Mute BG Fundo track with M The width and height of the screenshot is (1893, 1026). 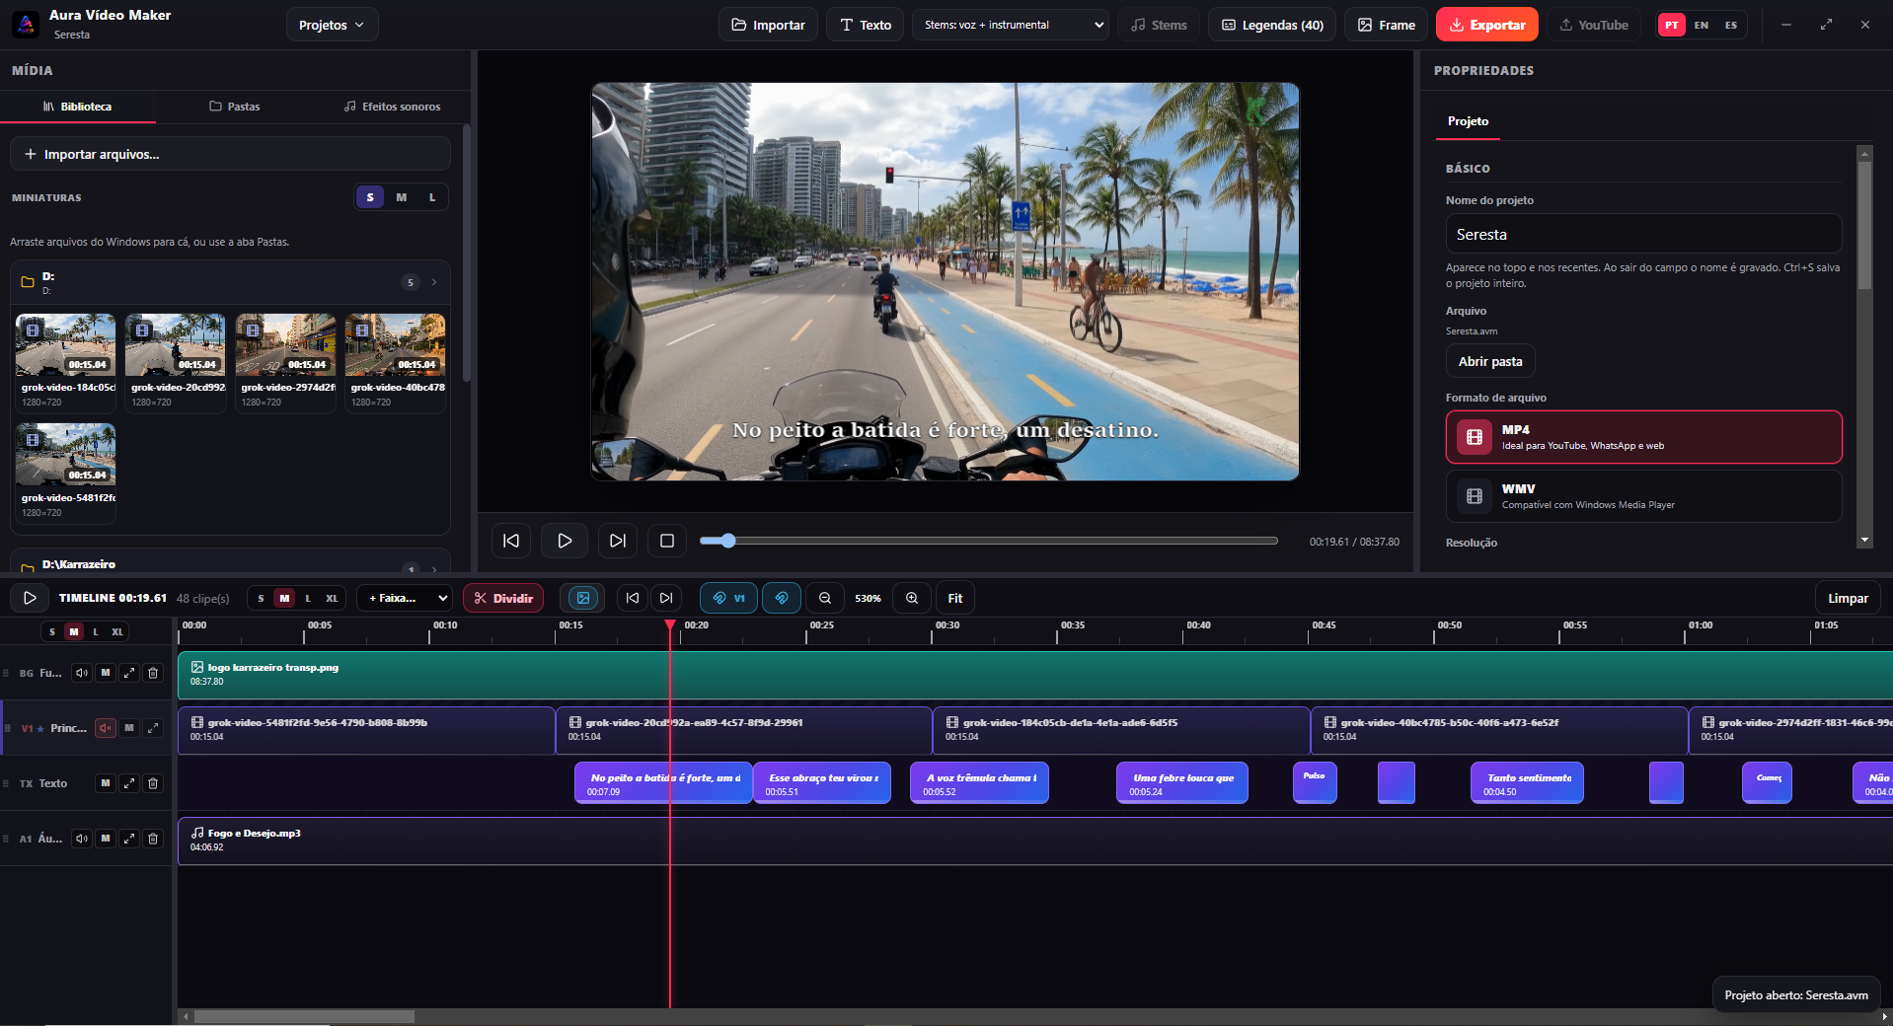(x=106, y=673)
